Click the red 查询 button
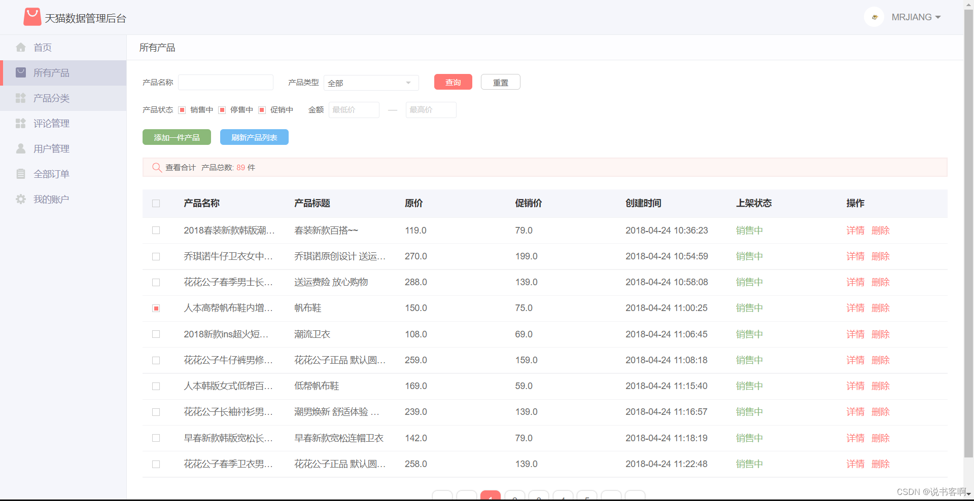Screen dimensions: 974x501 coord(453,82)
